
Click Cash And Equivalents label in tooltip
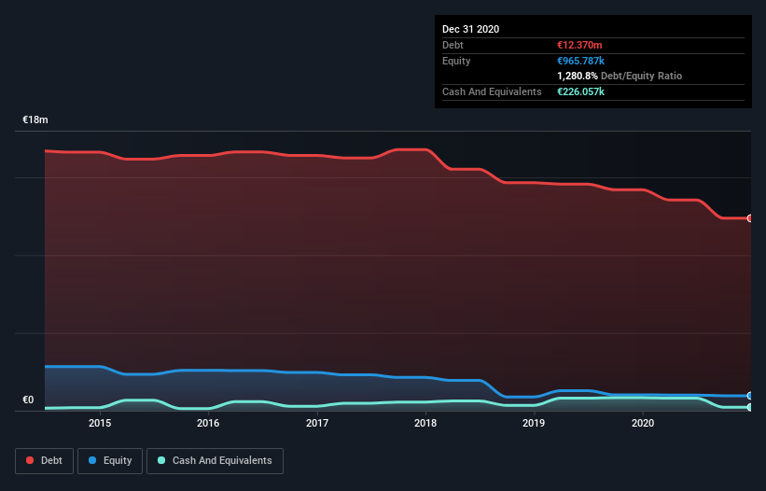[492, 91]
